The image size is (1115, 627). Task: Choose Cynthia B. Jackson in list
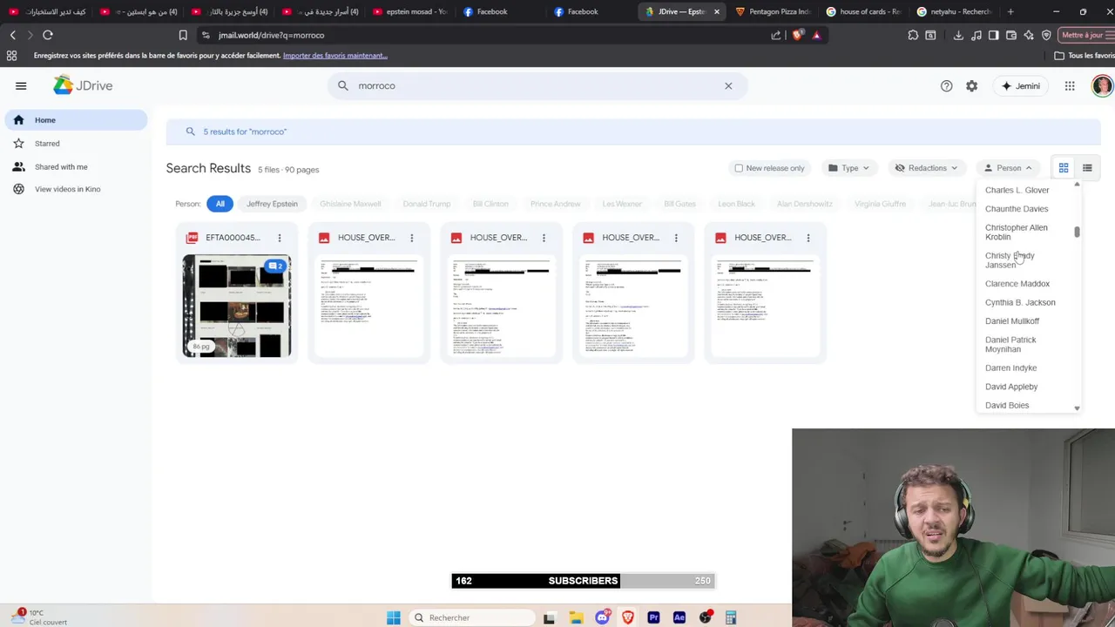click(x=1020, y=302)
